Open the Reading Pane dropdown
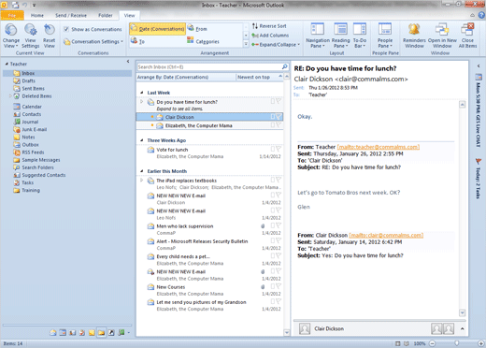This screenshot has height=348, width=486. (340, 36)
